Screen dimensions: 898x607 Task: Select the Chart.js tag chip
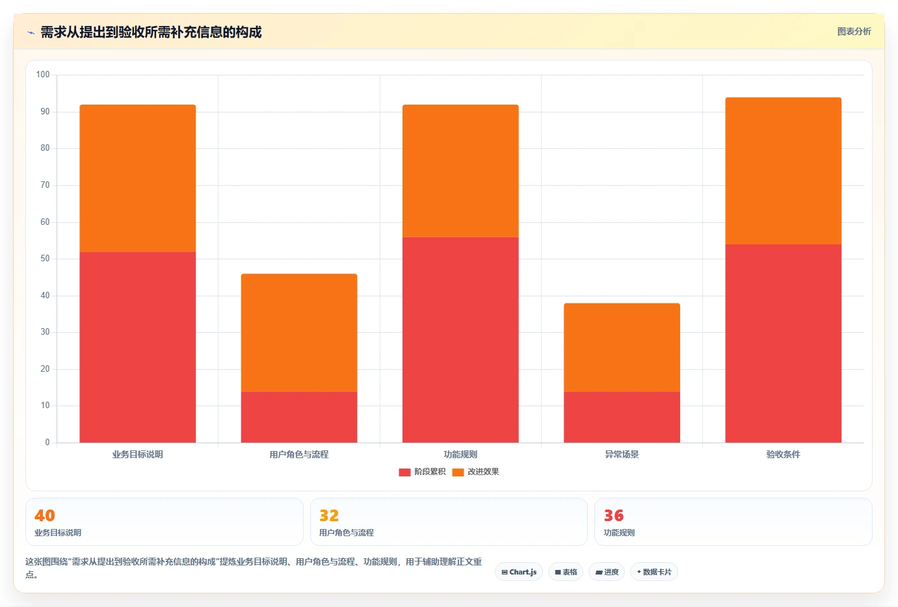click(519, 572)
